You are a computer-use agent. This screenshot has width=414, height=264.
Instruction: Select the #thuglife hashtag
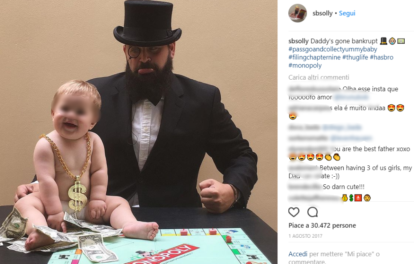355,57
